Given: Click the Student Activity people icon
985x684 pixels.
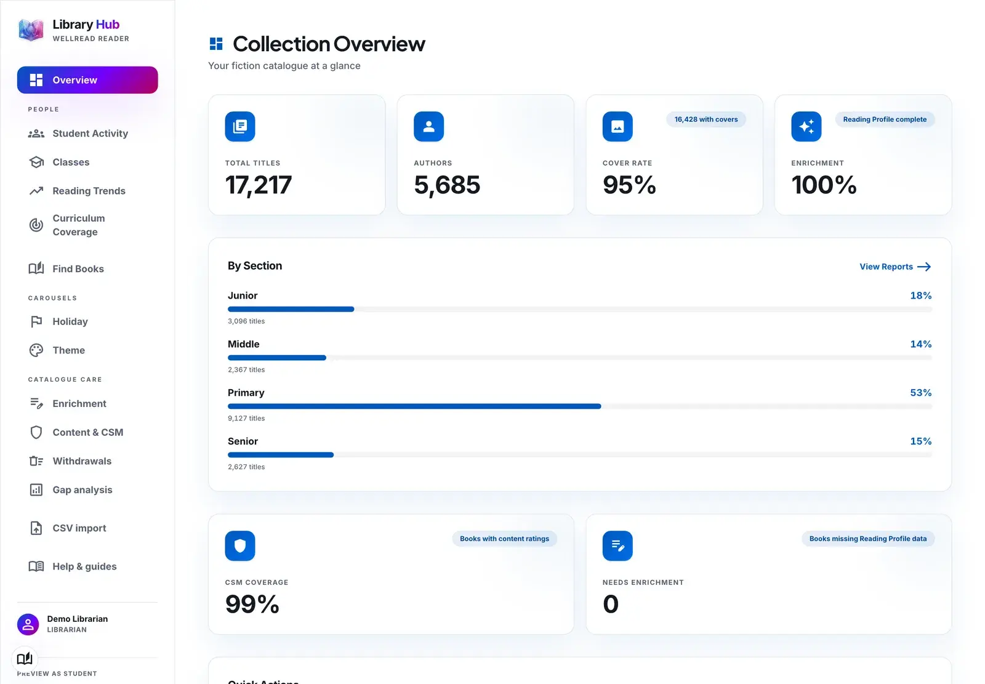Looking at the screenshot, I should 36,134.
